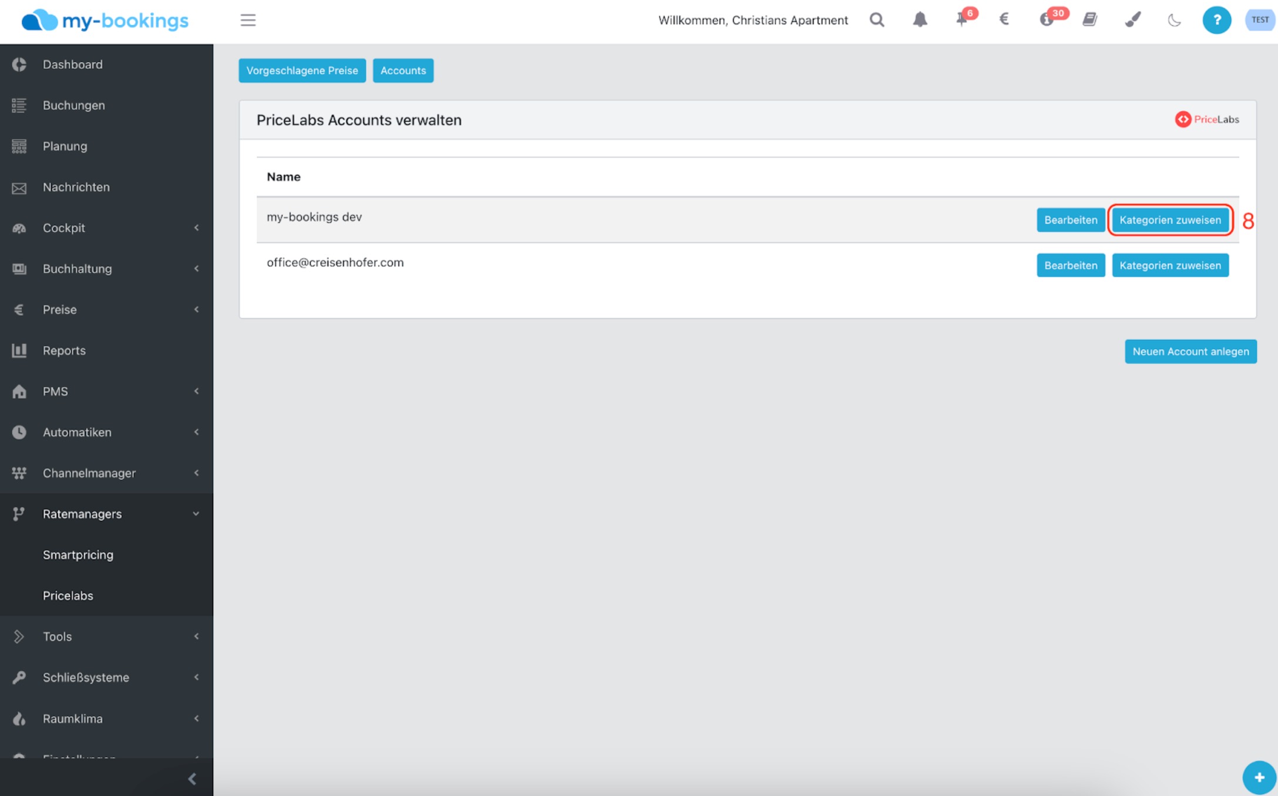
Task: Click the PriceLabs logo in panel
Action: [x=1207, y=119]
